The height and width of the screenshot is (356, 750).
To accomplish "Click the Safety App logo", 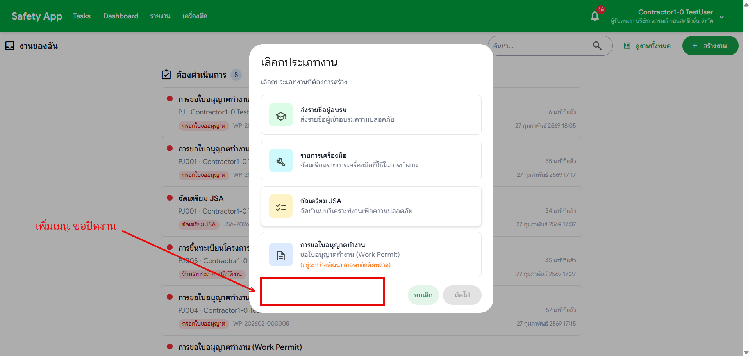I will (x=36, y=16).
